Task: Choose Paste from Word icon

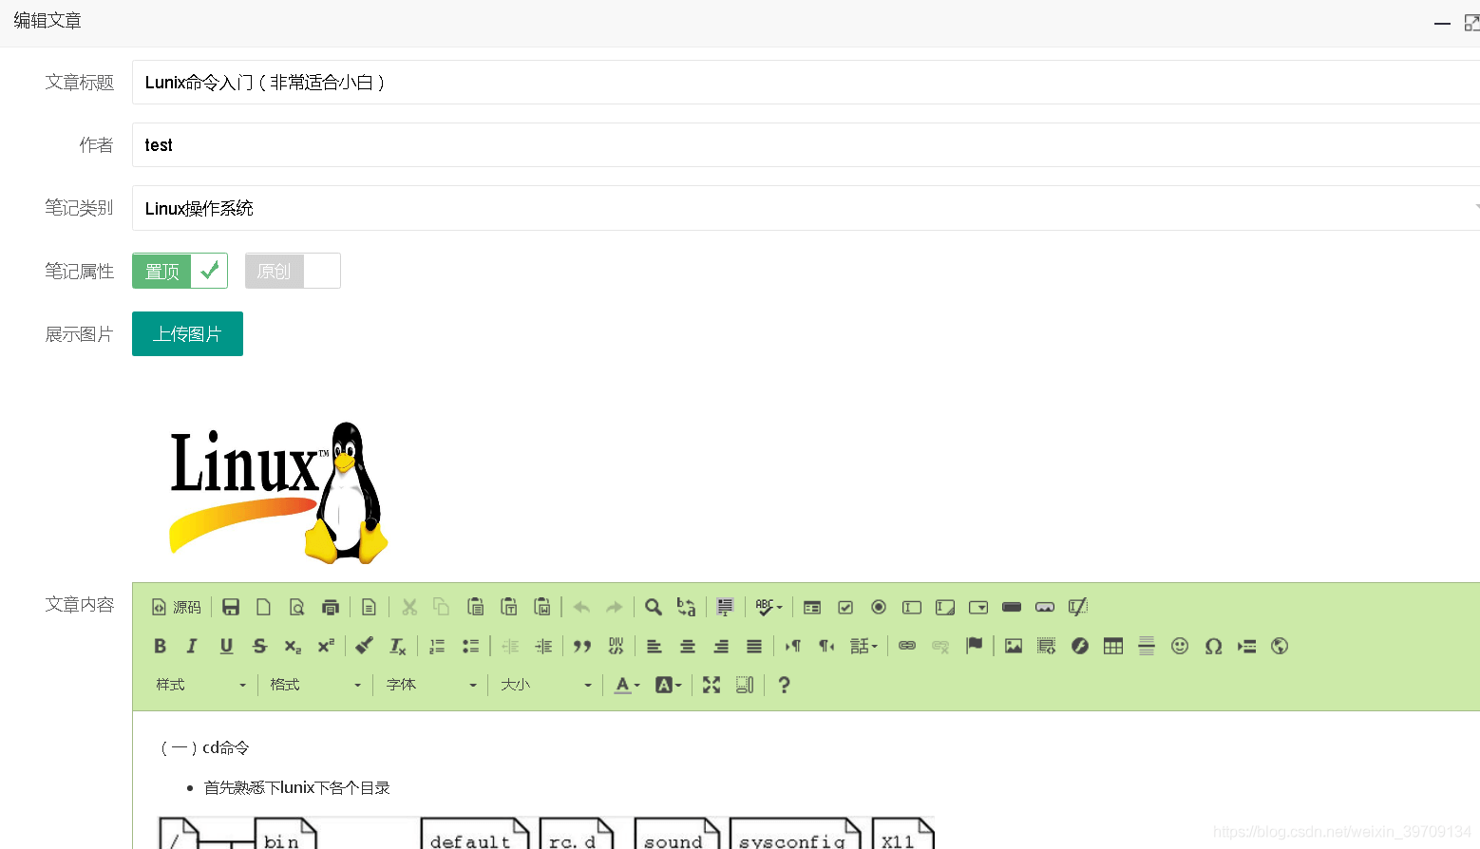Action: click(542, 607)
